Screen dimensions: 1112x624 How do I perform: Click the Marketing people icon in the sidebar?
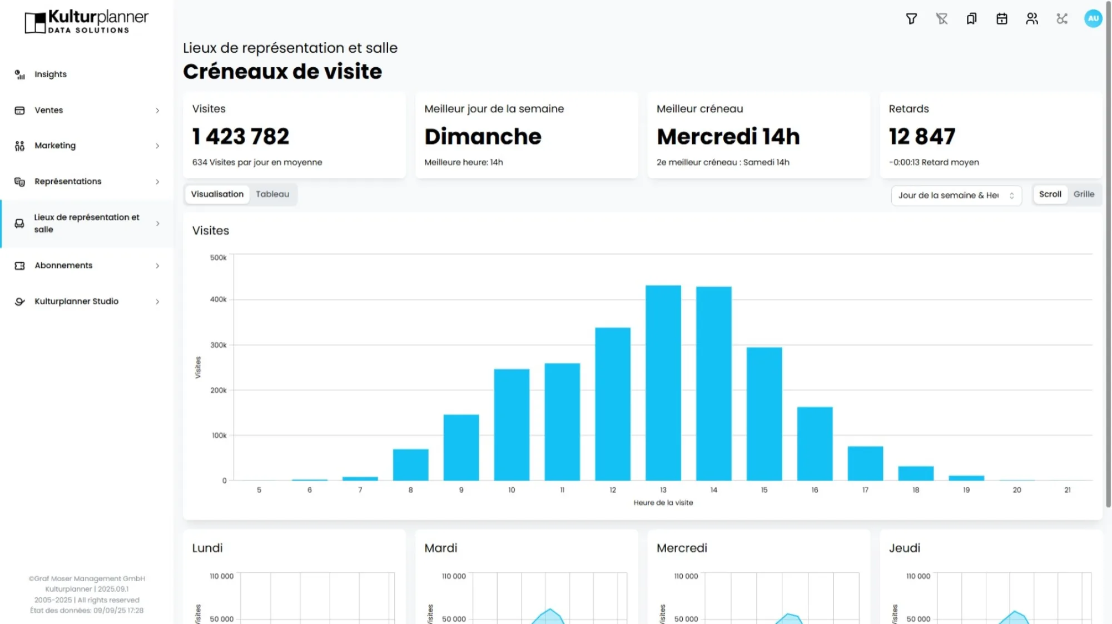(x=20, y=146)
